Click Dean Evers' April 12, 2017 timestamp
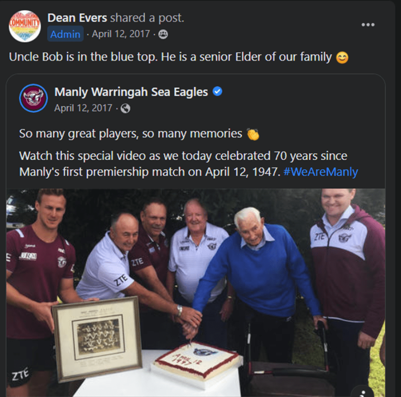 click(x=121, y=34)
